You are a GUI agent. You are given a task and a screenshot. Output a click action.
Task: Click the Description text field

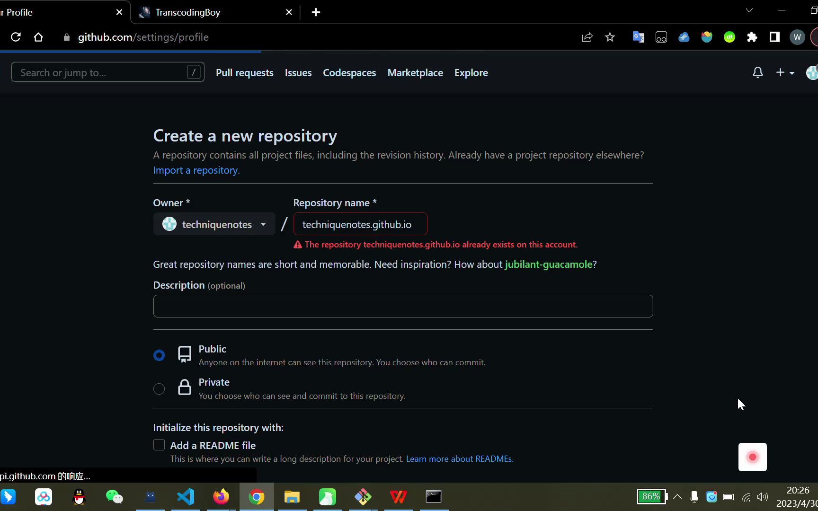click(x=403, y=306)
